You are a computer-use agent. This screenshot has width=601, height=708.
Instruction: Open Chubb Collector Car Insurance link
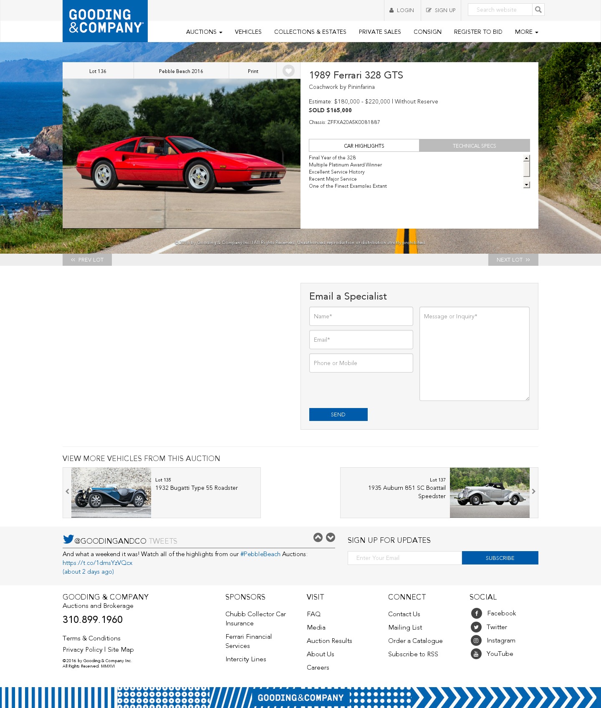point(255,619)
